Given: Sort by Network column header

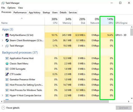Looking at the screenshot, I should click(x=93, y=21).
